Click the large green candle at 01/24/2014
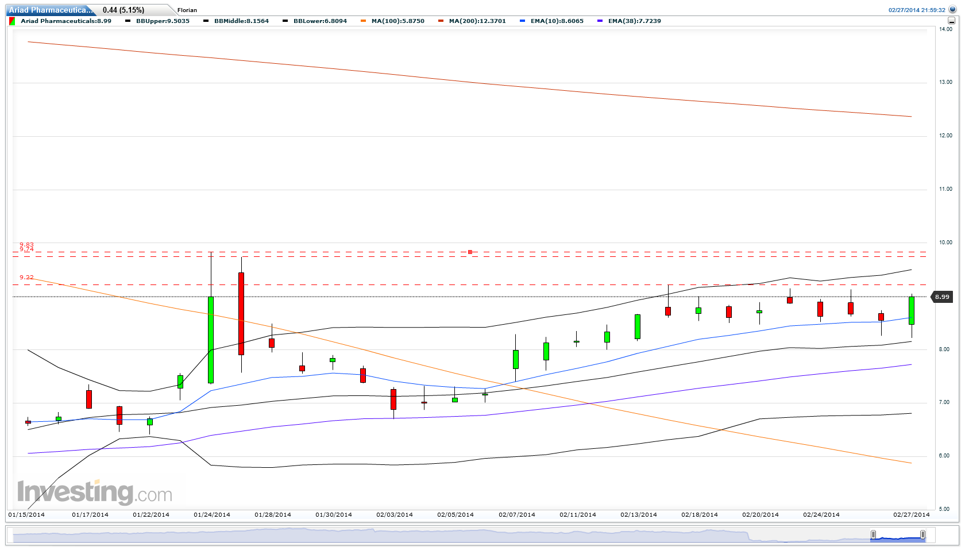 [211, 340]
